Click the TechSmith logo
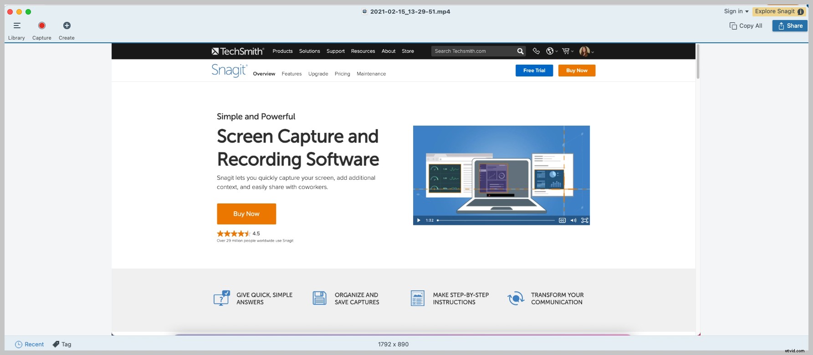The width and height of the screenshot is (813, 355). click(x=237, y=51)
